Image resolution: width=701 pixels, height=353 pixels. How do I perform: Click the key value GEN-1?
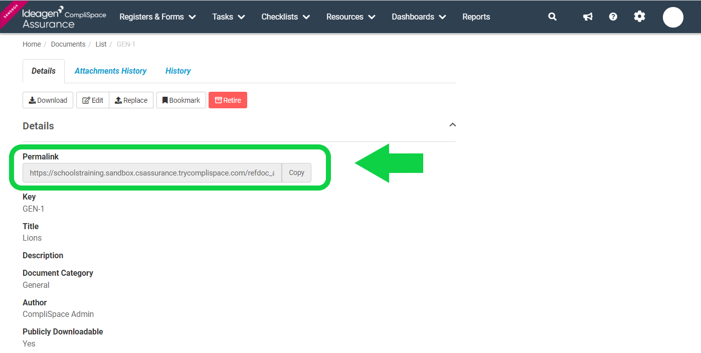34,209
